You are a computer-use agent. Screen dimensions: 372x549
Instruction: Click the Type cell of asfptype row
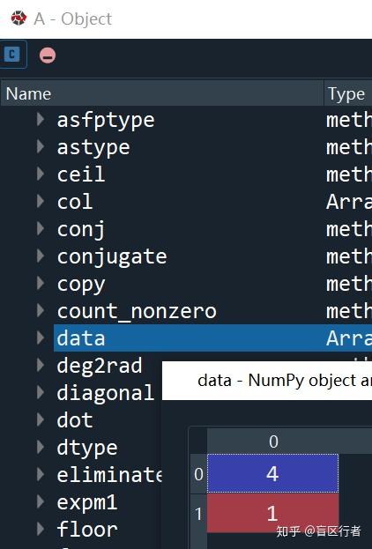coord(348,119)
